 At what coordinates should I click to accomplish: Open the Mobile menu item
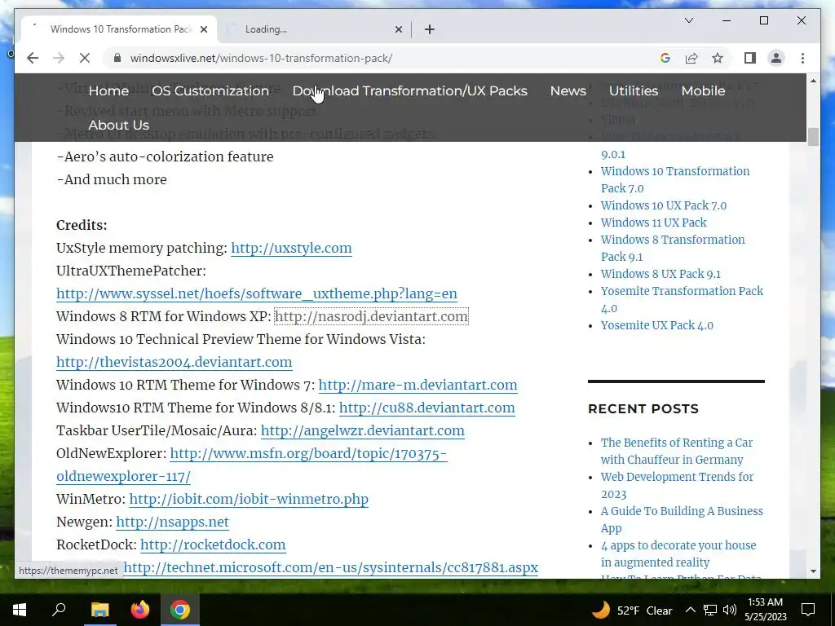click(x=703, y=91)
